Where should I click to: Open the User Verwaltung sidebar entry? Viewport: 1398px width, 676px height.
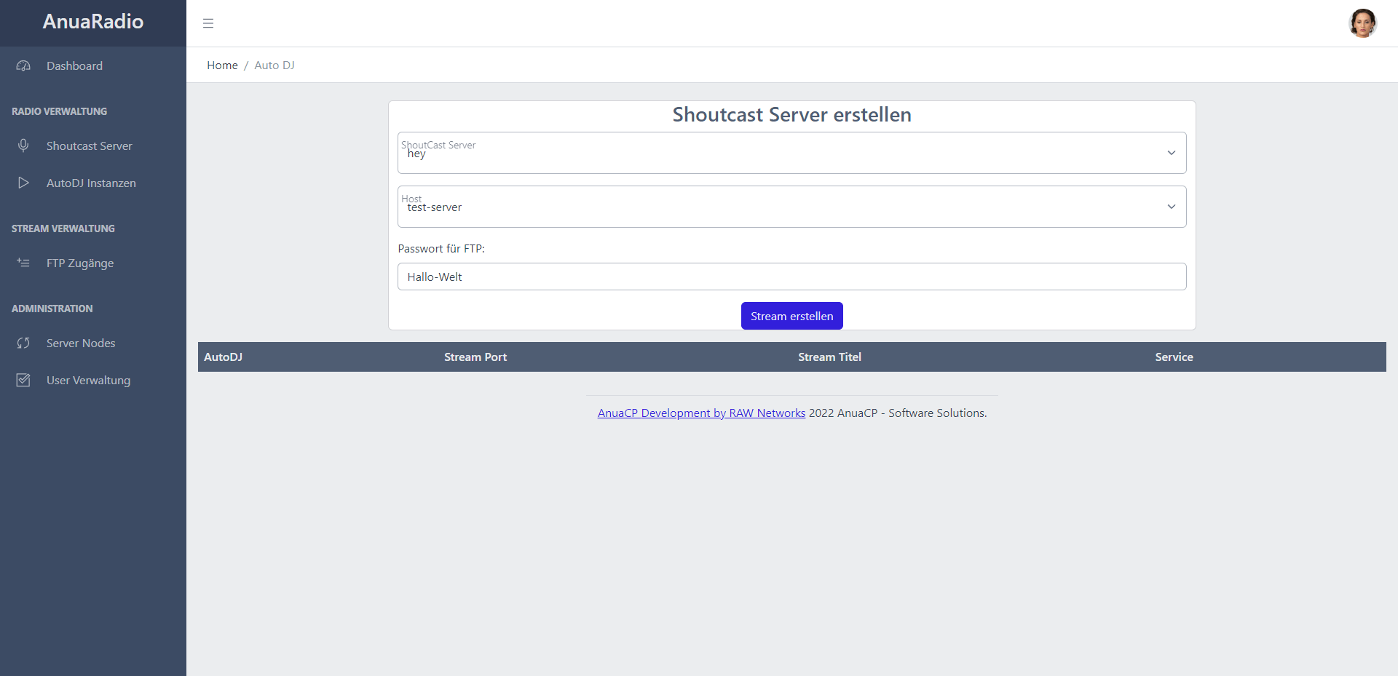click(x=93, y=380)
